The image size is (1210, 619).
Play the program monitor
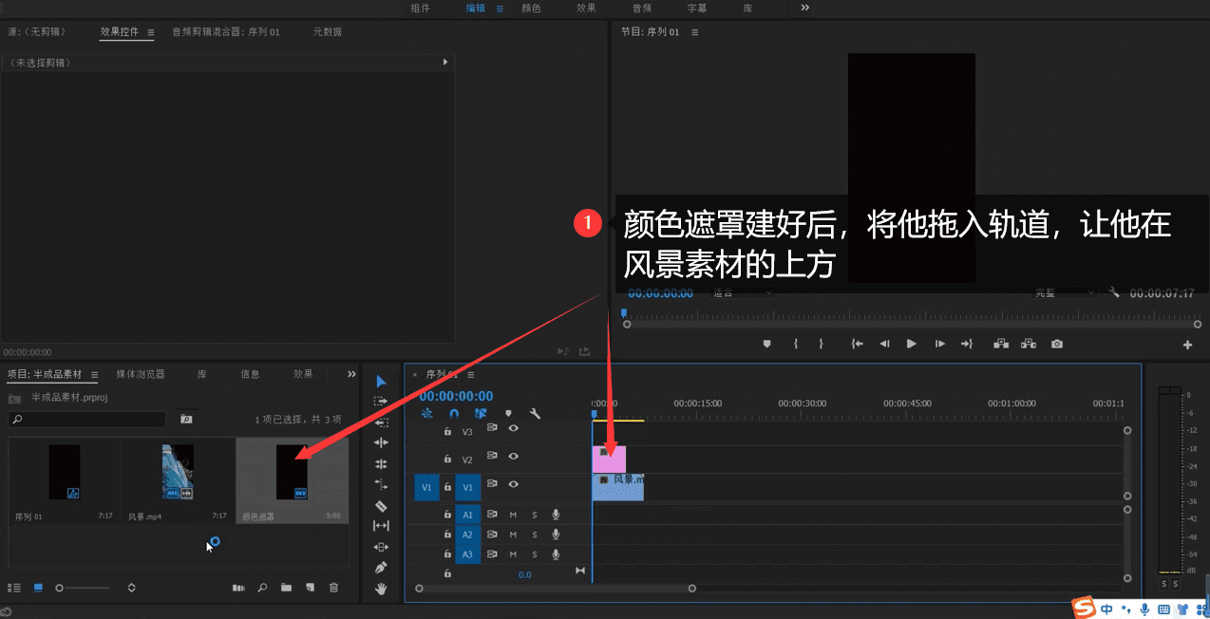912,344
